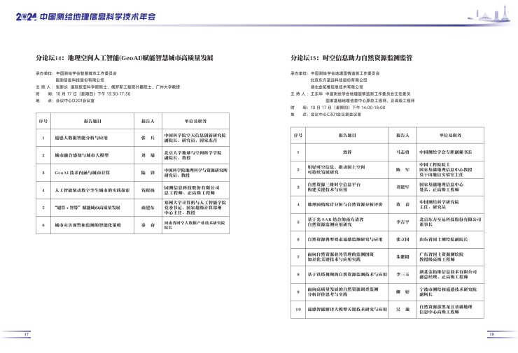Click the 报告人 column header in right table
The width and height of the screenshot is (518, 353).
pyautogui.click(x=402, y=135)
